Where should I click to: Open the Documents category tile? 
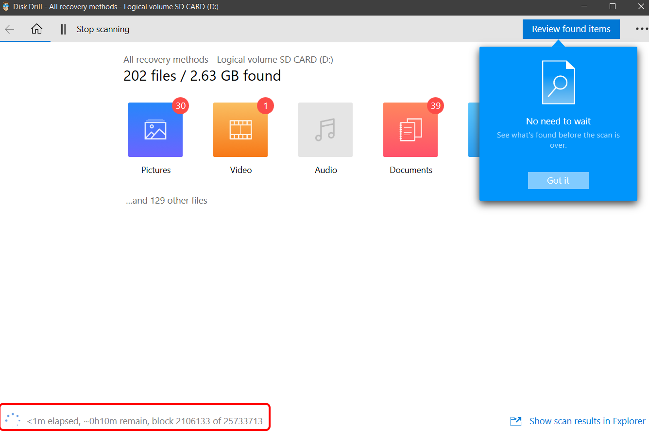tap(410, 130)
